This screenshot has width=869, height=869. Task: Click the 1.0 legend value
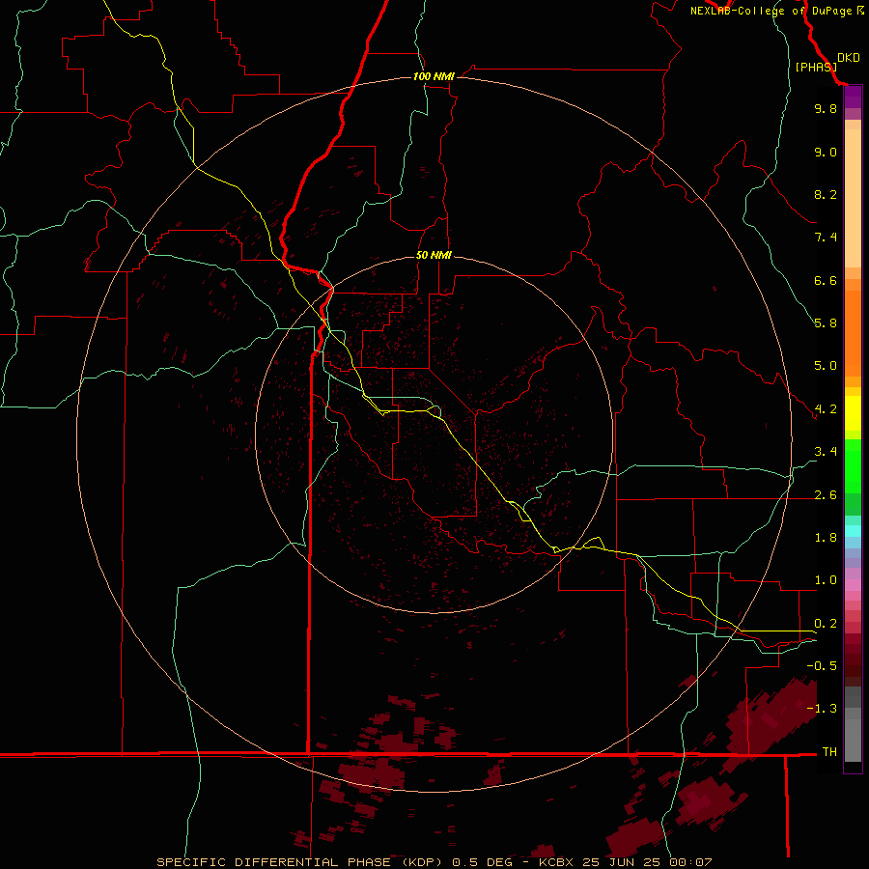pyautogui.click(x=826, y=580)
